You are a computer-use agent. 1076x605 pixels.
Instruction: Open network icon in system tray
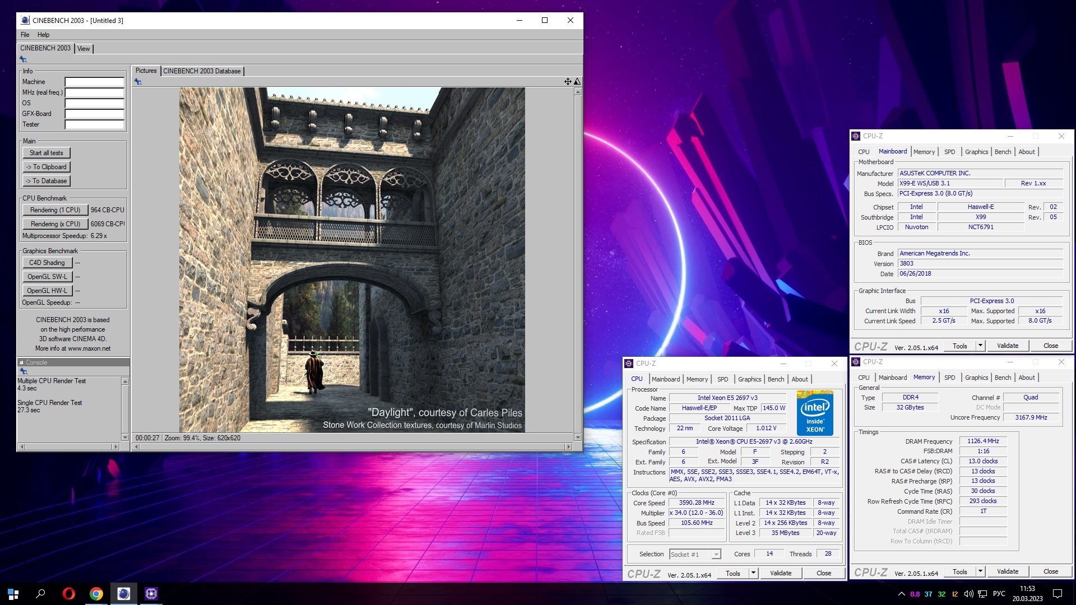tap(982, 594)
